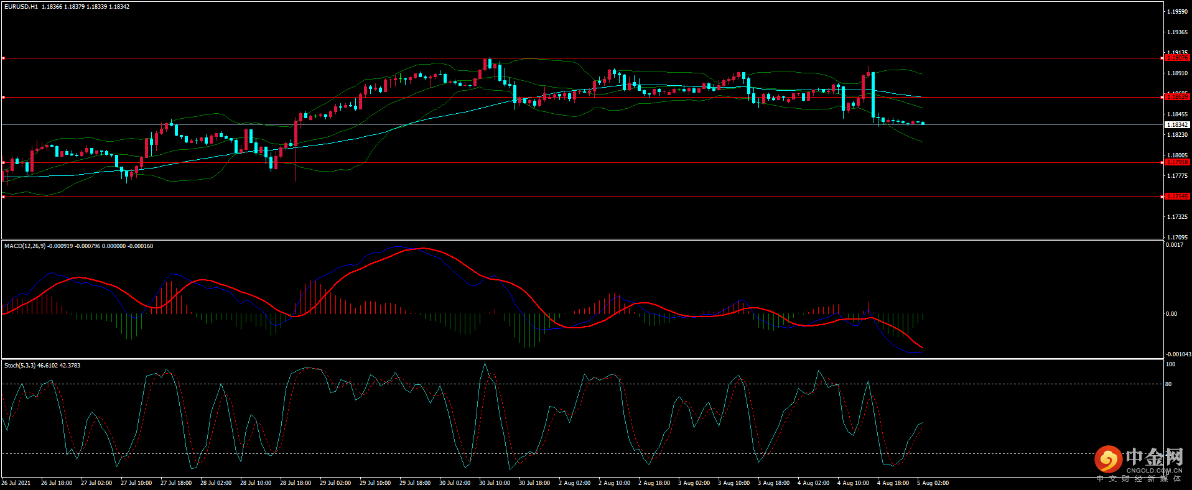The image size is (1192, 490).
Task: Click the 28 Jul 18:00 time label
Action: click(x=296, y=483)
